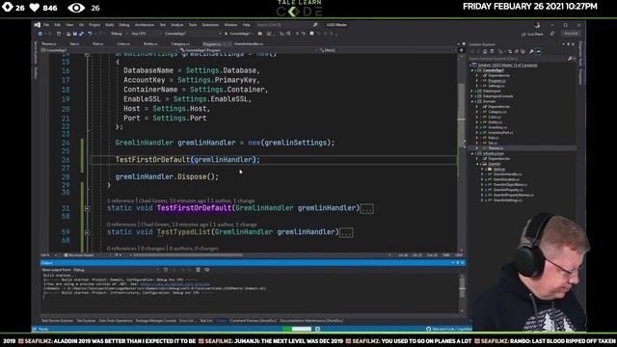Open the Architecture menu

pos(145,25)
